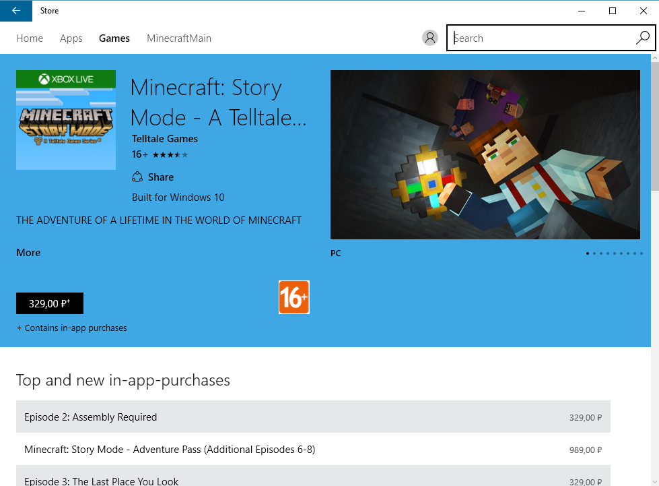Expand the Adventure Pass in-app purchase row
This screenshot has height=486, width=659.
(314, 450)
